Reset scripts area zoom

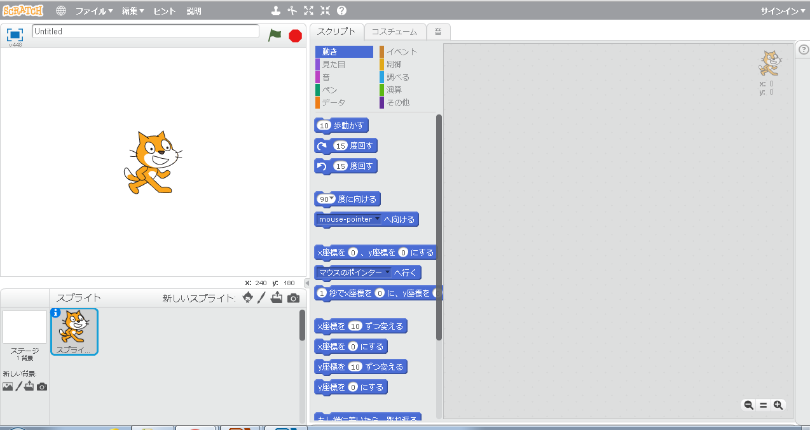763,405
